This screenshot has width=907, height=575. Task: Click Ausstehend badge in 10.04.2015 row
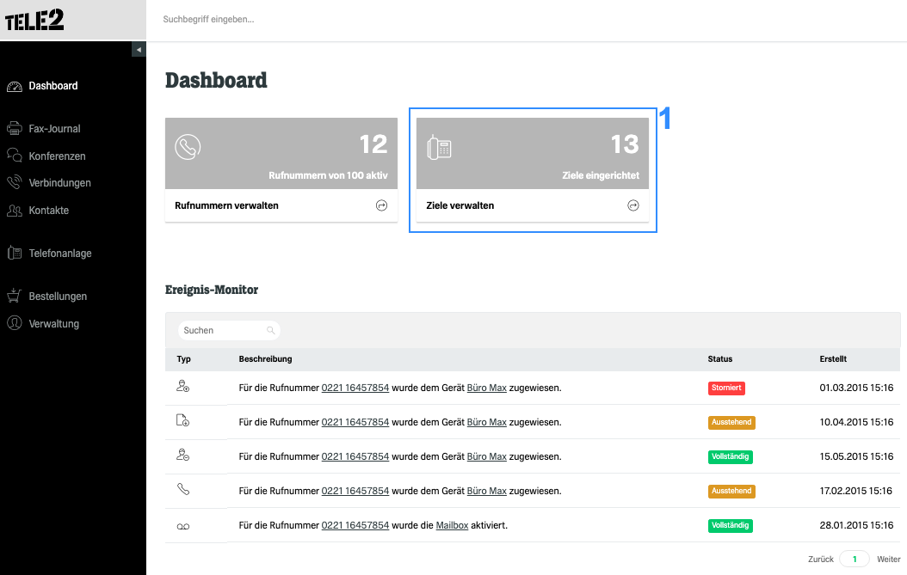[731, 422]
